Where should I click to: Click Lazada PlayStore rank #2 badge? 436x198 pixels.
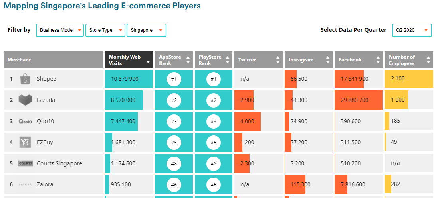click(x=213, y=100)
